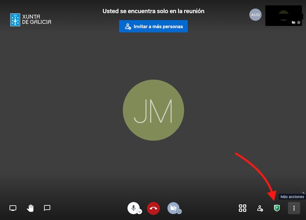This screenshot has width=306, height=220.
Task: Open security options via green shield
Action: coord(276,208)
